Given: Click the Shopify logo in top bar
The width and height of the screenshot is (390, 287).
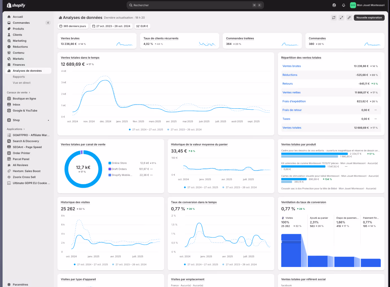Looking at the screenshot, I should point(16,5).
